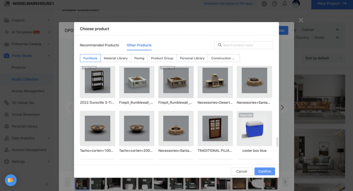The width and height of the screenshot is (353, 191).
Task: Click the search magnifier icon in dialog
Action: (220, 45)
